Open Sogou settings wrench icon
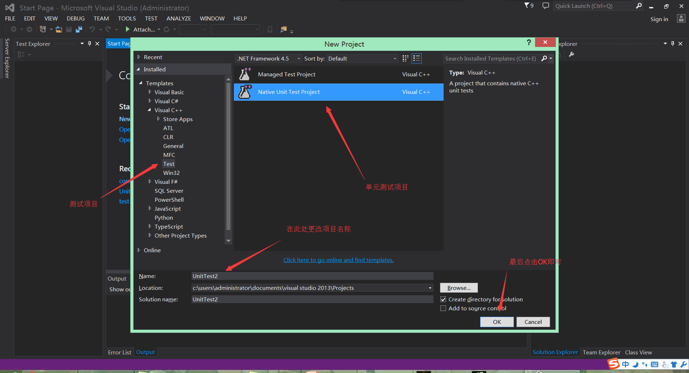689x373 pixels. point(683,364)
